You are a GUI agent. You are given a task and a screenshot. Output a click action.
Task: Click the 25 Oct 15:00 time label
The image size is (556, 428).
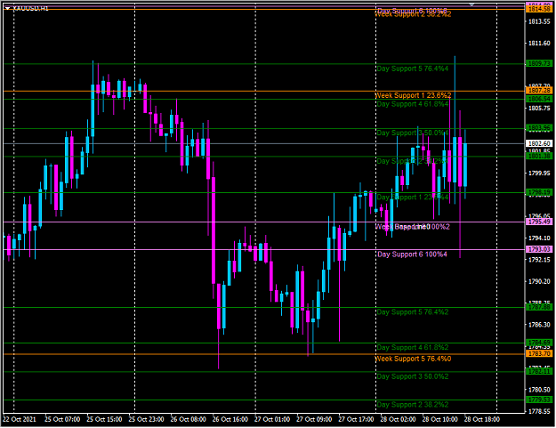(x=104, y=419)
